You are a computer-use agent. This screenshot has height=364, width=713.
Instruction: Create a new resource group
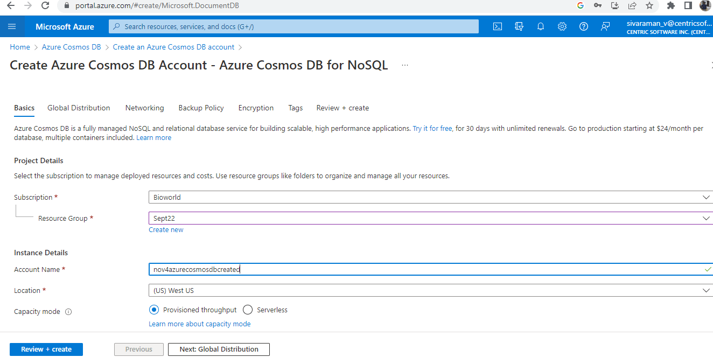[166, 229]
